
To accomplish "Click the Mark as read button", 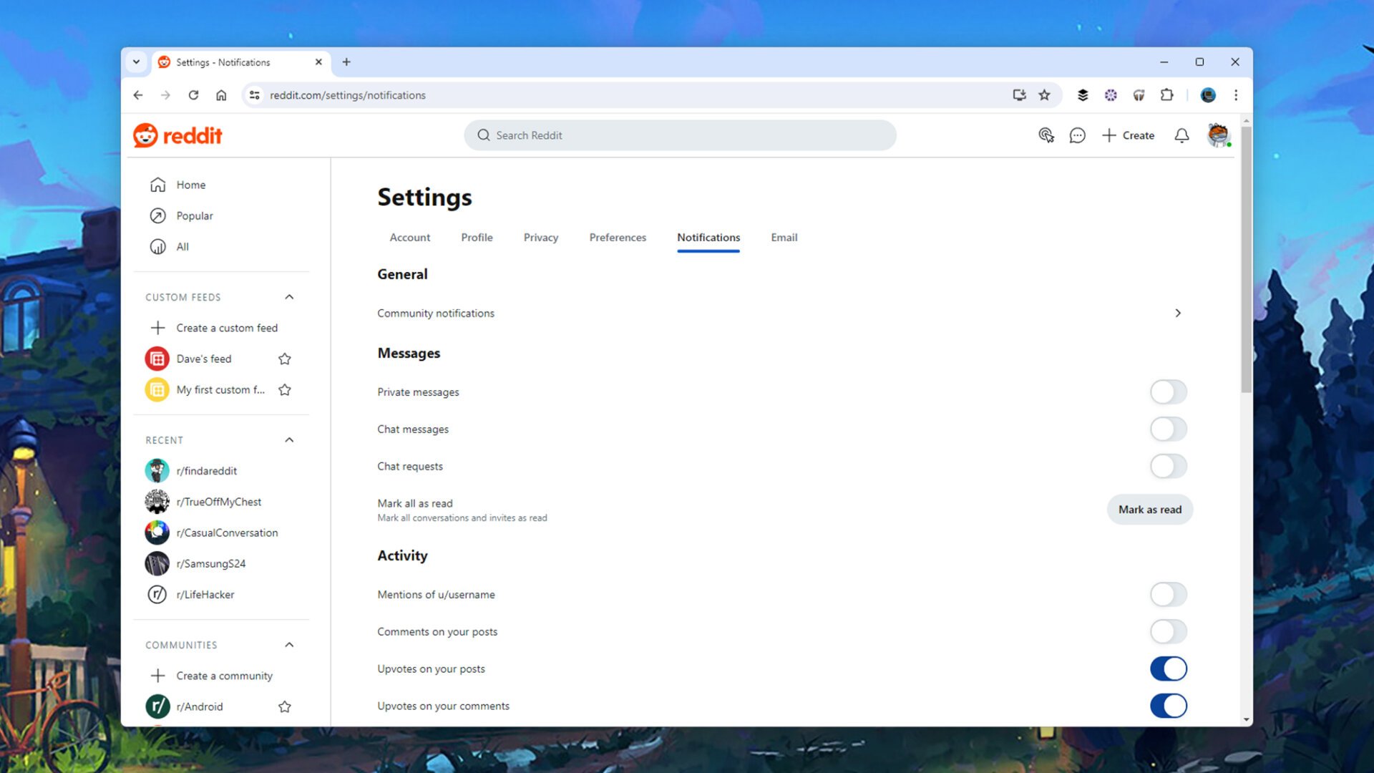I will 1150,510.
